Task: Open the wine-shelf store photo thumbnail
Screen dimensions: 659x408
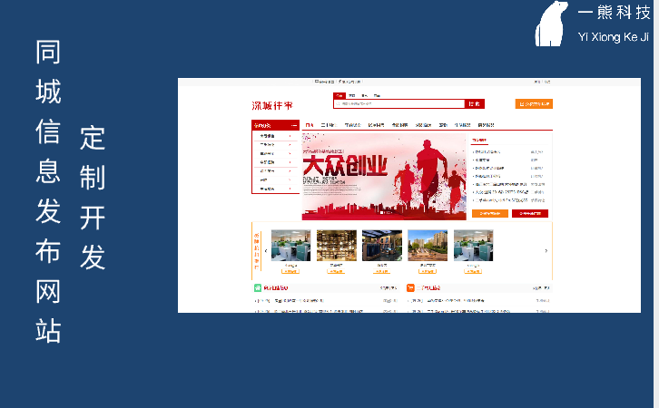Action: point(336,246)
